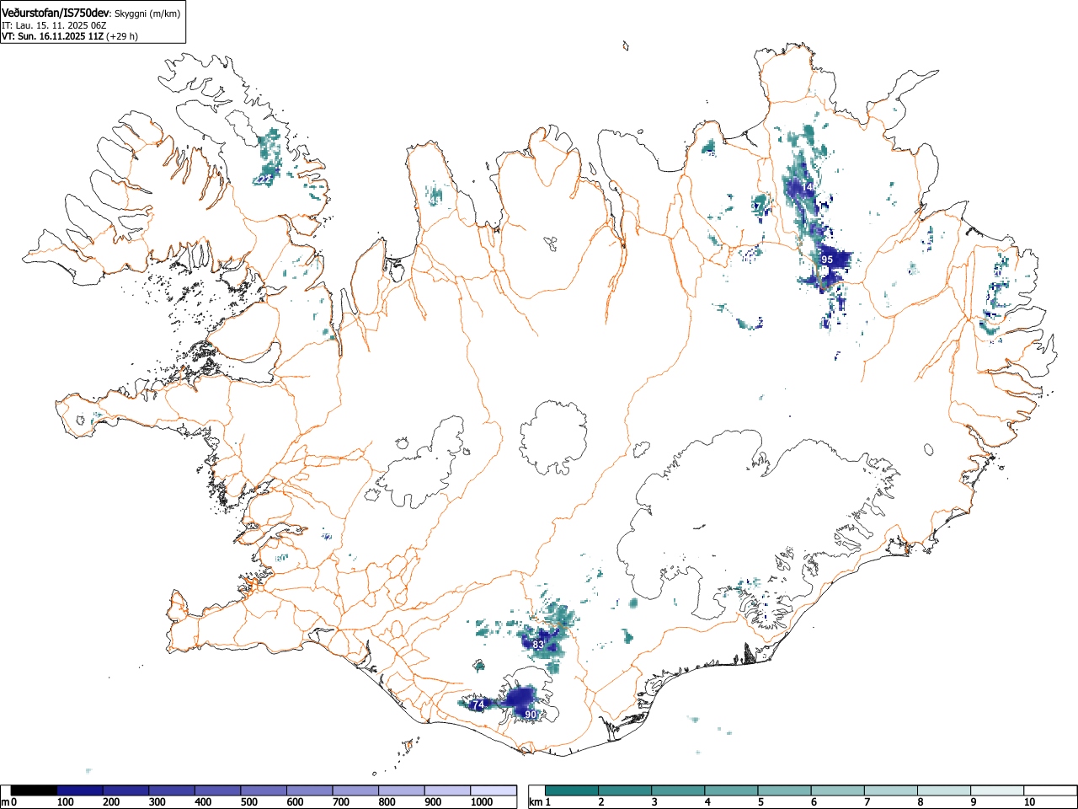Click the 'm 0' label at legend start
Screen dimensions: 1078x809
click(9, 802)
